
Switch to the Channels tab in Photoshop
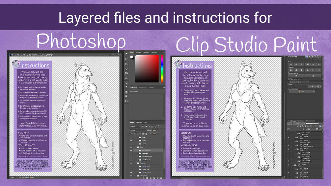[139, 122]
